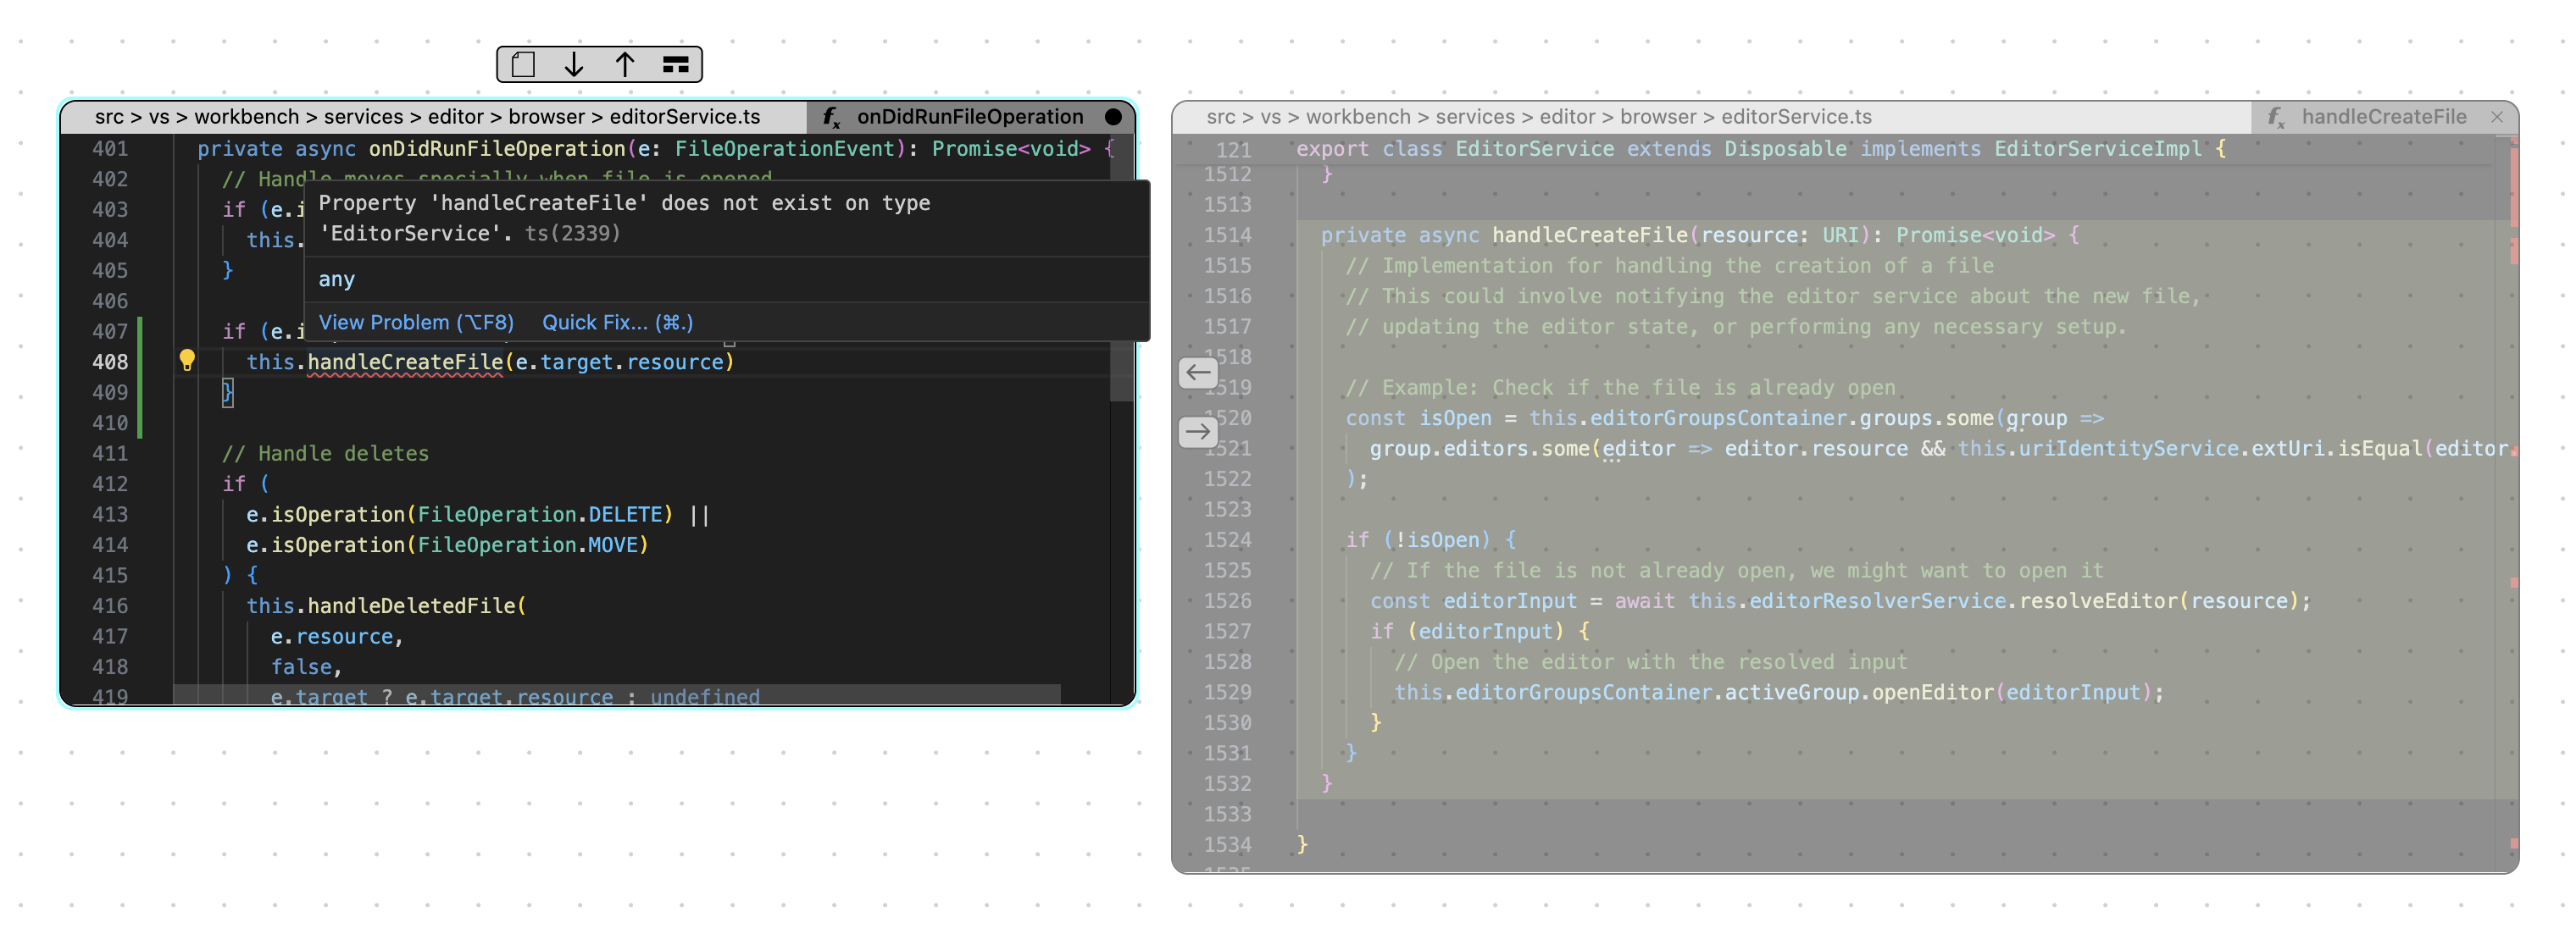Select the handleCreateFile tab label
Image resolution: width=2576 pixels, height=945 pixels.
pyautogui.click(x=2384, y=117)
